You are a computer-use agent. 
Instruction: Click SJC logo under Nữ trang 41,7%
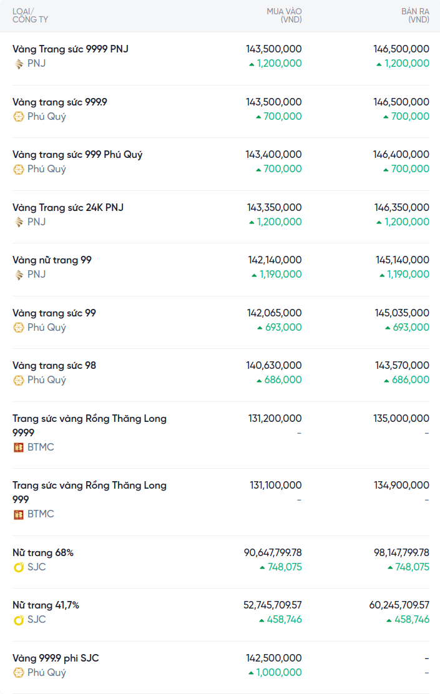pos(19,620)
